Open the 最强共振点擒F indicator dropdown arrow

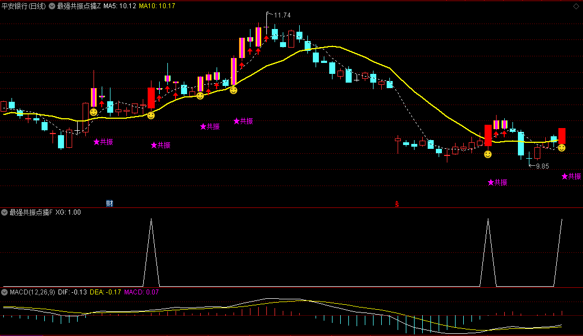(4, 212)
